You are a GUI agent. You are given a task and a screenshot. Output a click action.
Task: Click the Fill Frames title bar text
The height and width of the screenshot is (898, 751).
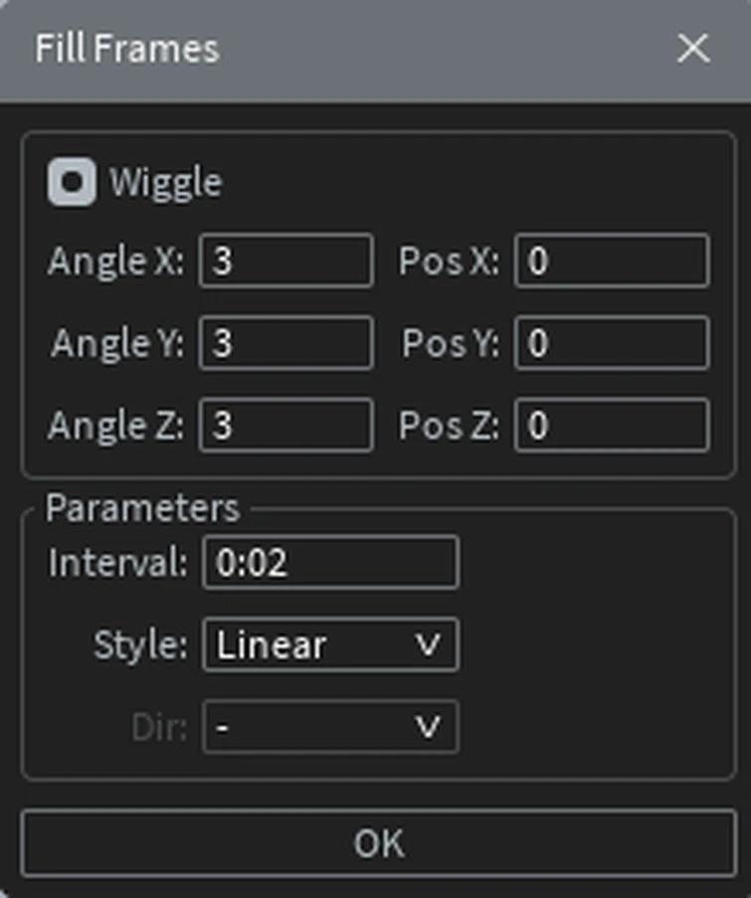point(127,49)
